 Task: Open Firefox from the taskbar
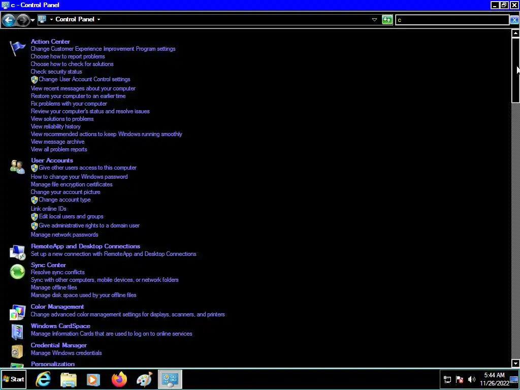click(x=119, y=379)
